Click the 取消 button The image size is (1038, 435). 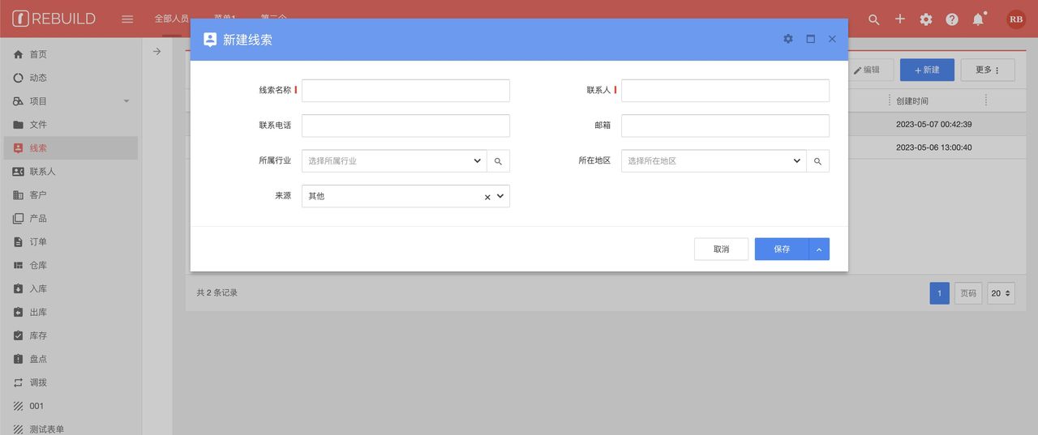[721, 249]
